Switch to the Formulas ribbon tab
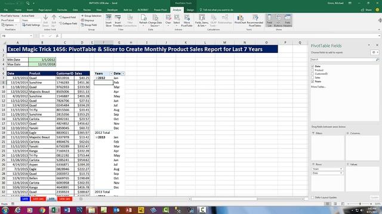This screenshot has height=214, width=382. (x=62, y=10)
